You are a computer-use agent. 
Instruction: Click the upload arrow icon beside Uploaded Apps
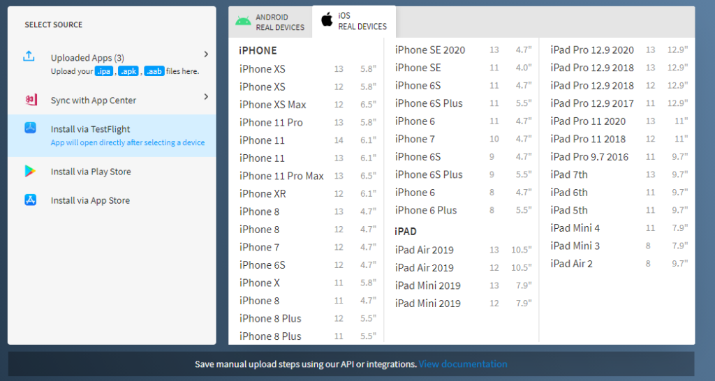coord(29,57)
